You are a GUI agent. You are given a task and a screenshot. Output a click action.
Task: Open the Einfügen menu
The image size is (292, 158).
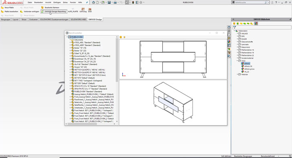pyautogui.click(x=57, y=2)
